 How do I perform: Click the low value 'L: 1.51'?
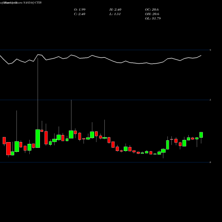(115, 14)
